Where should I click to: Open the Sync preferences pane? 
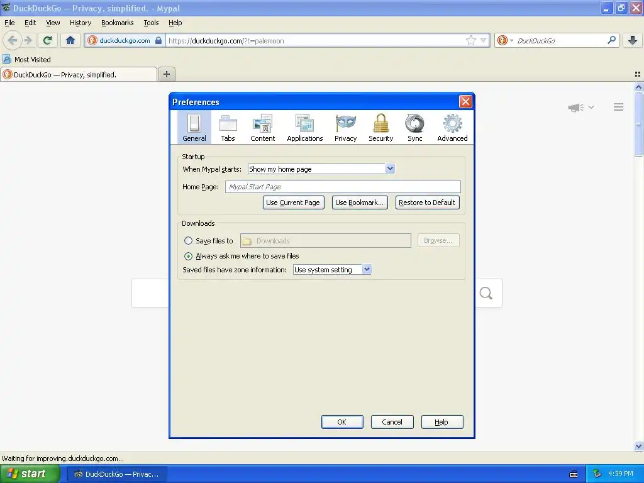pyautogui.click(x=415, y=128)
